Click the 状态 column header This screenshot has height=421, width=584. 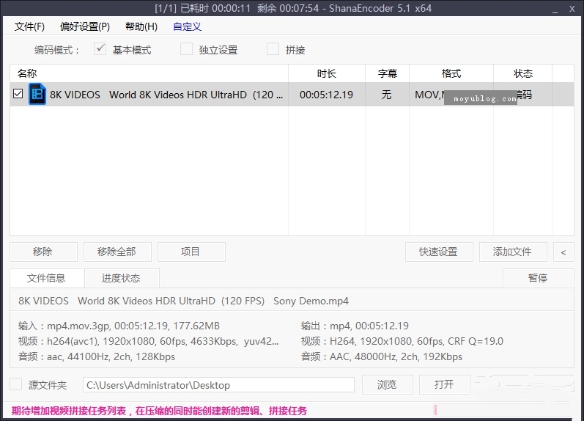523,73
